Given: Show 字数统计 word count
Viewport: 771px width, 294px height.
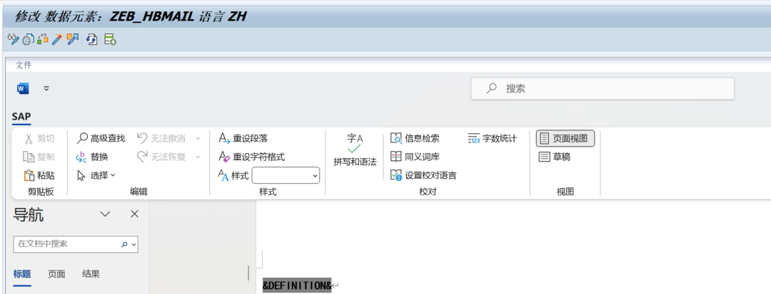Looking at the screenshot, I should [x=492, y=139].
